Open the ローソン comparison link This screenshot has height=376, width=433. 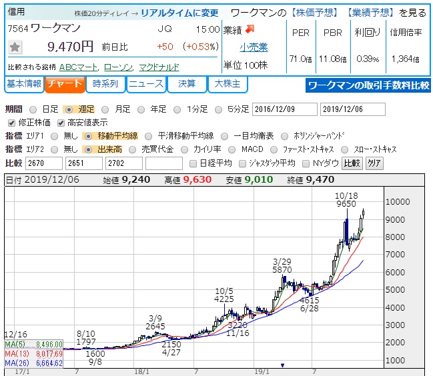[118, 67]
